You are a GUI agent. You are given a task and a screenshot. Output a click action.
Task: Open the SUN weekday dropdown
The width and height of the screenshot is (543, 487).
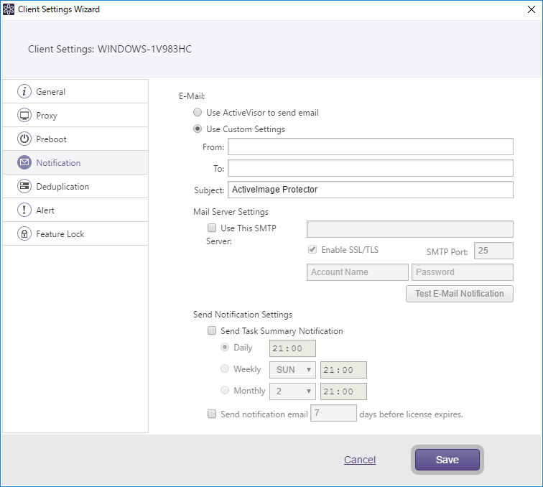[292, 370]
